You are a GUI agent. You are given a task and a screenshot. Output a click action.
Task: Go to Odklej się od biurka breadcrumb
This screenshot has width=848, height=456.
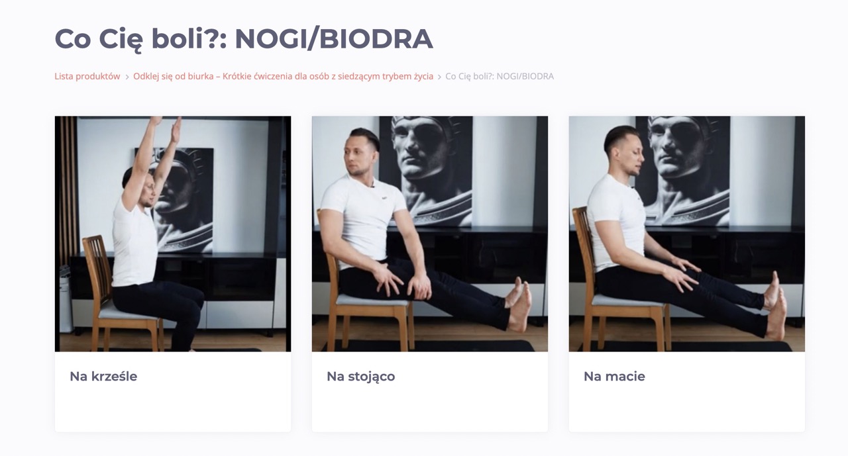pos(283,76)
